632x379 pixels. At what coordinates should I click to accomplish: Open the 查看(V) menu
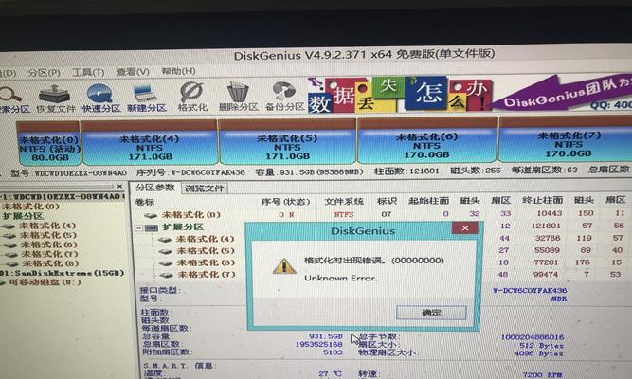click(x=133, y=72)
